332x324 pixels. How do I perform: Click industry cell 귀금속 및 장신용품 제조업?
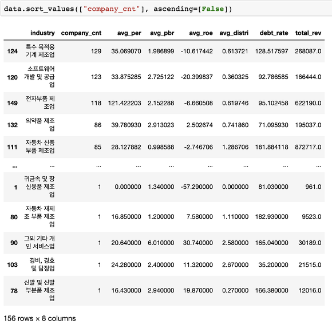click(x=39, y=187)
